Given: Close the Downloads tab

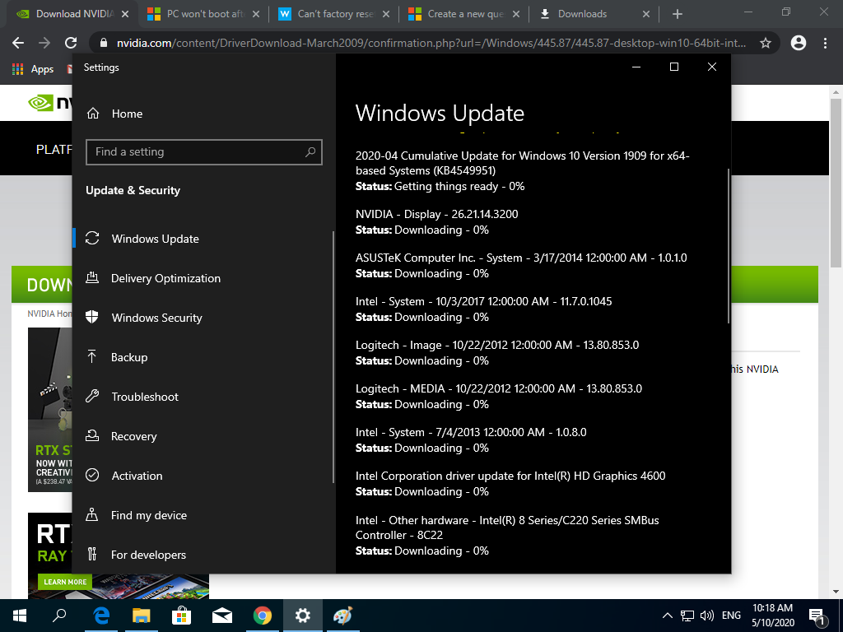Looking at the screenshot, I should point(646,14).
